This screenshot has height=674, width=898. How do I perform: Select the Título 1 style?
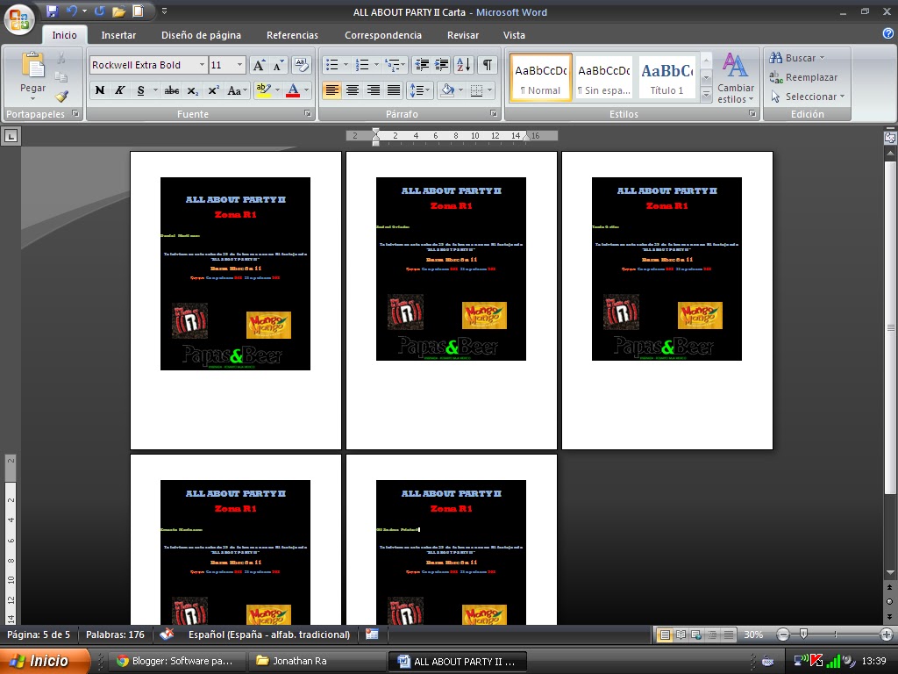click(666, 77)
